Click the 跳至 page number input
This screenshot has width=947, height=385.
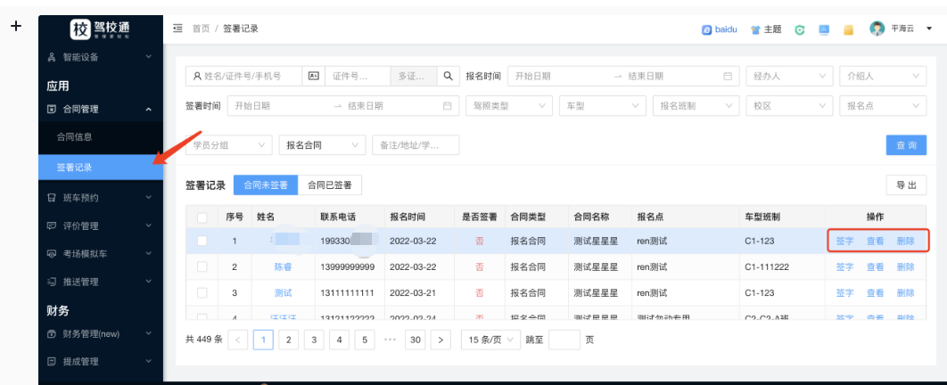tap(564, 340)
